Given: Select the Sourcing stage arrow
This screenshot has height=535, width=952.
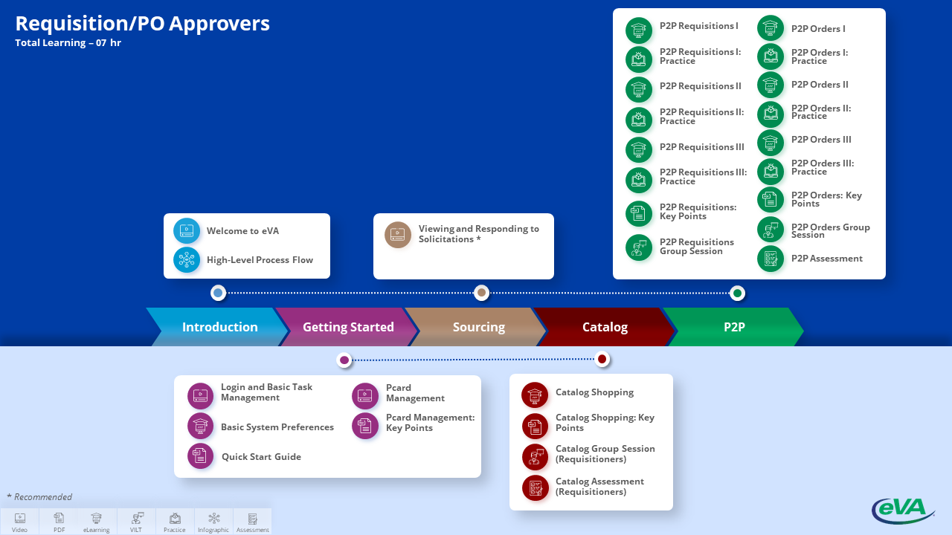Looking at the screenshot, I should [476, 327].
